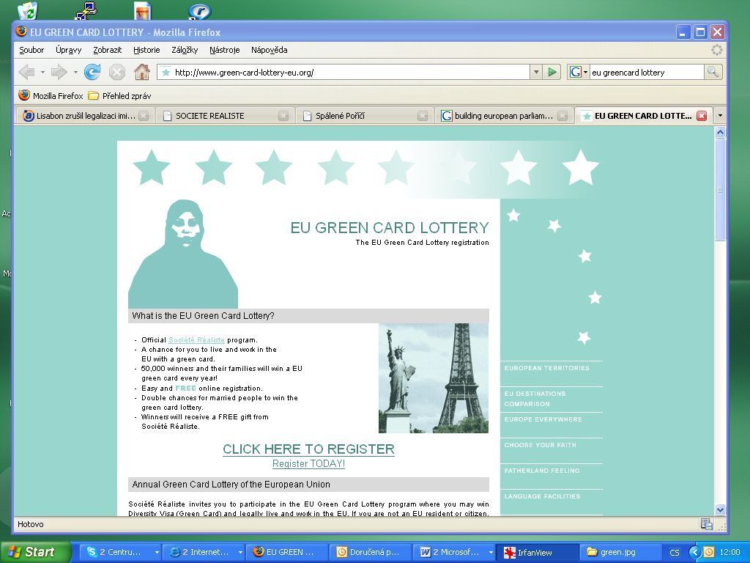Open the Skype taskbar group

tap(119, 552)
